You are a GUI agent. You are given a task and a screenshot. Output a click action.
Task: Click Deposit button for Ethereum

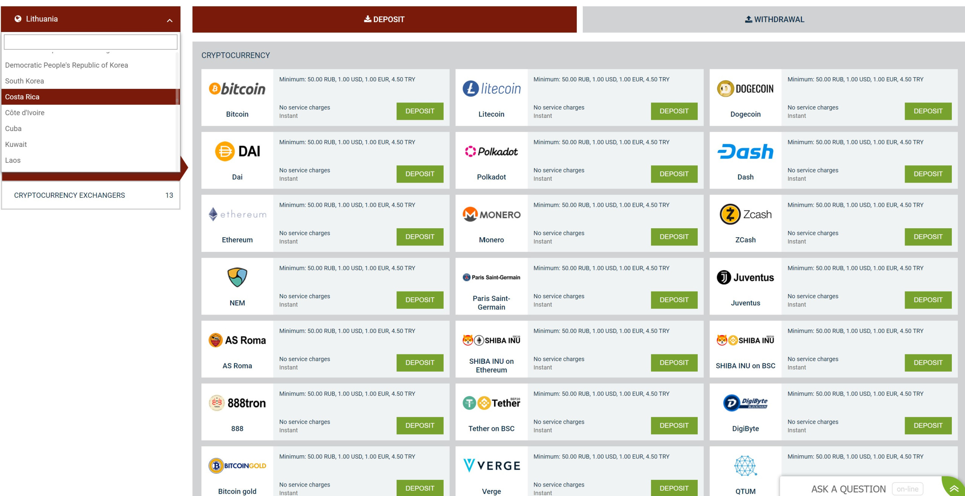420,237
